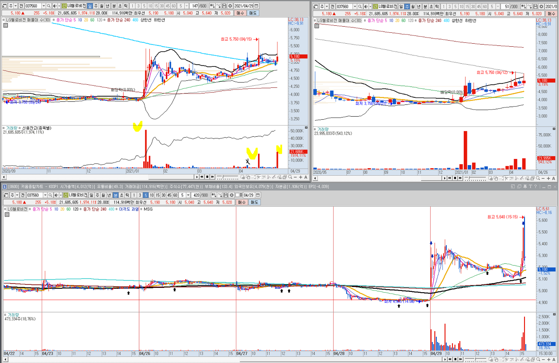Screen dimensions: 559x363
Task: Click 매수 buy button in minute chart
Action: [242, 202]
